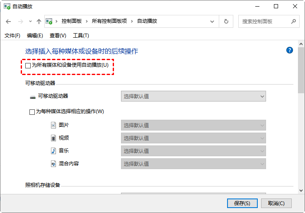This screenshot has width=305, height=213.
Task: Click the search magnifier icon
Action: point(293,22)
